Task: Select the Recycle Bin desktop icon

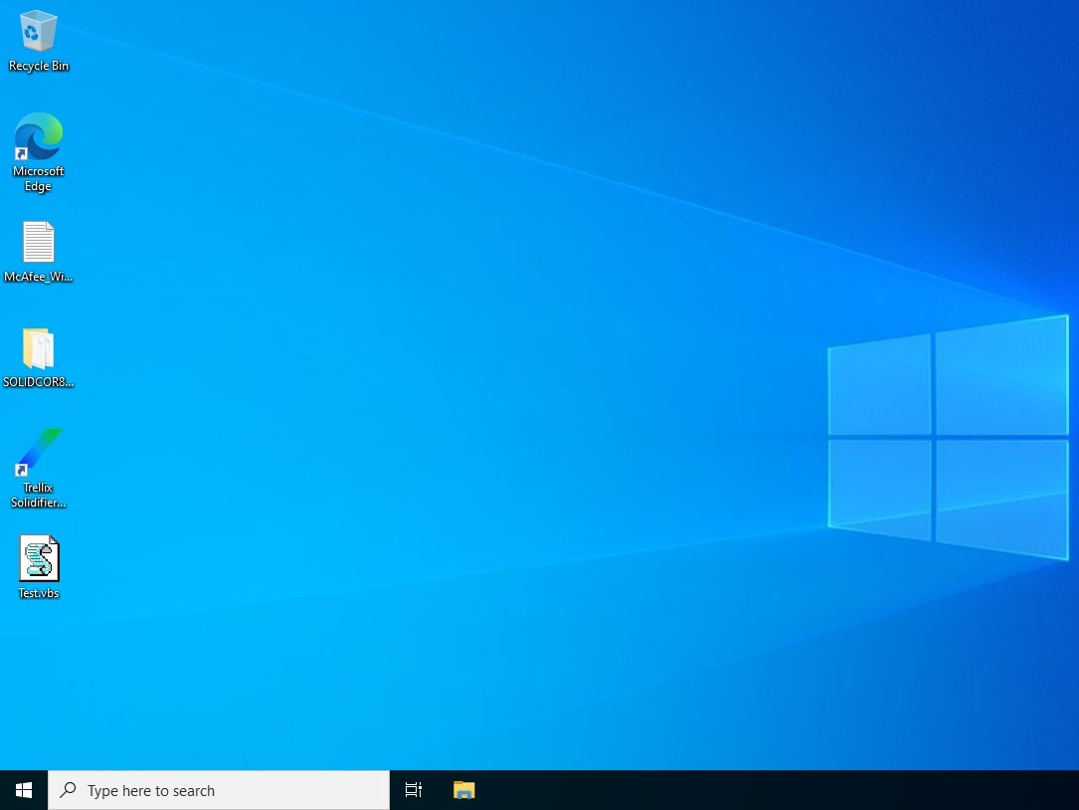Action: pyautogui.click(x=38, y=31)
